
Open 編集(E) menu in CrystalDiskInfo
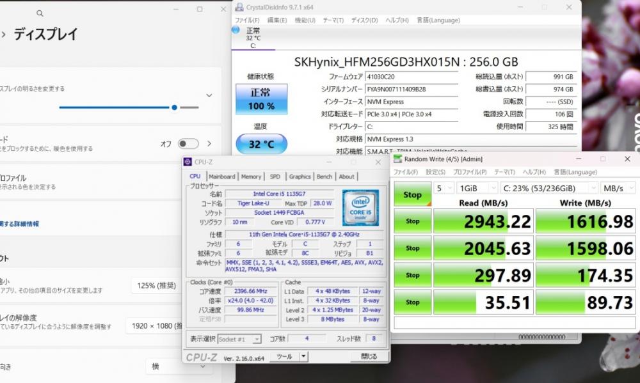click(x=276, y=20)
